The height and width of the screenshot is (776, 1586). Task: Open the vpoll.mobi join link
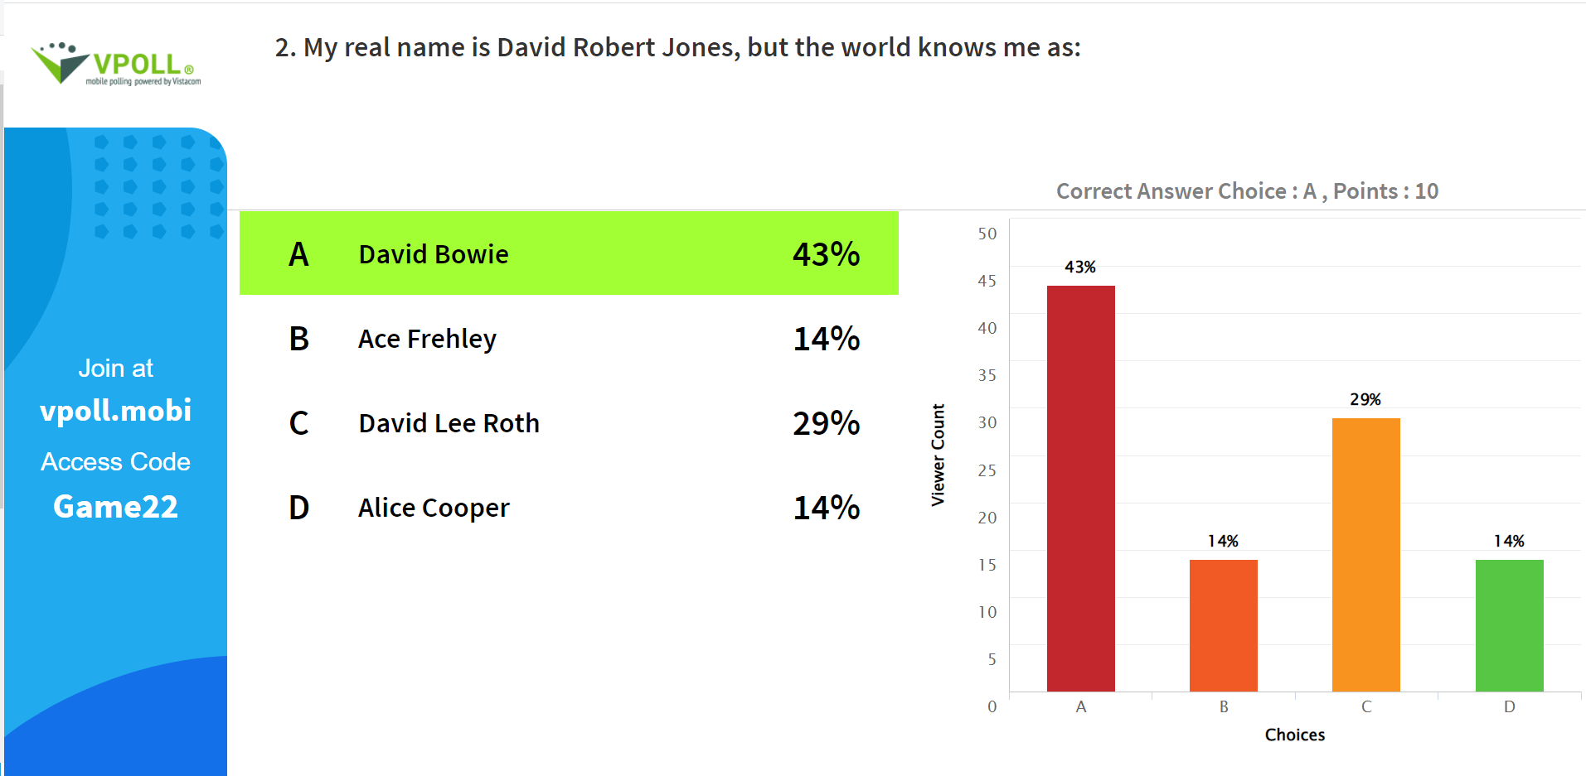point(115,411)
